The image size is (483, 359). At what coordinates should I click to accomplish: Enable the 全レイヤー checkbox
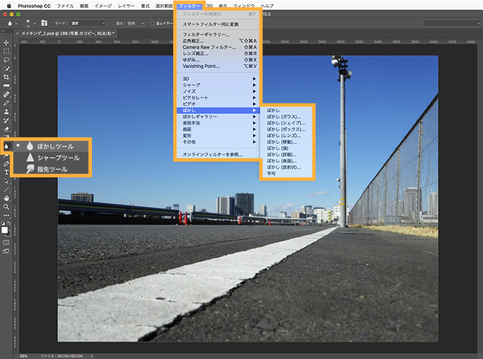coord(153,23)
